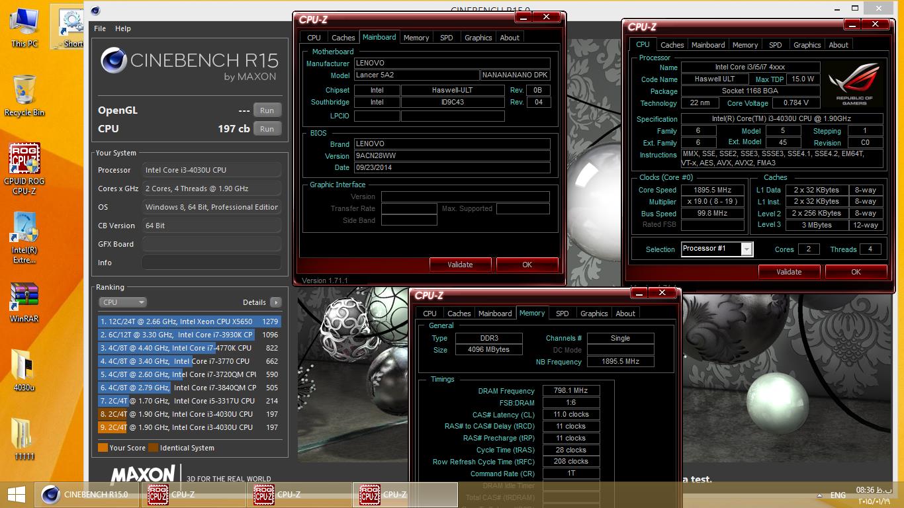Open the CPU ranking type dropdown
The image size is (904, 508).
122,302
